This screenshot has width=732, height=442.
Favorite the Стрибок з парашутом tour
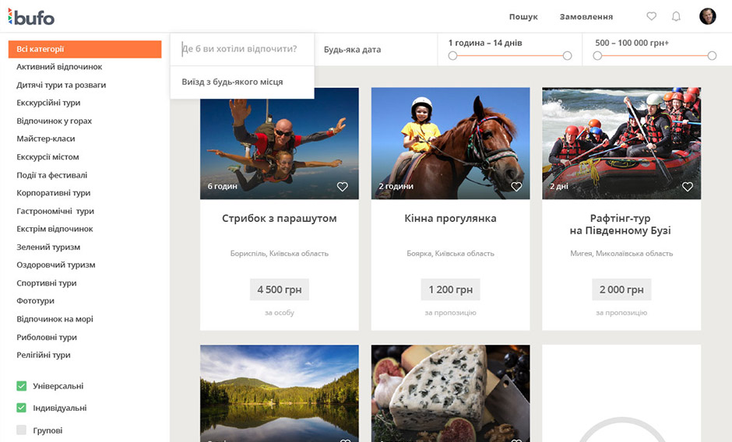342,187
